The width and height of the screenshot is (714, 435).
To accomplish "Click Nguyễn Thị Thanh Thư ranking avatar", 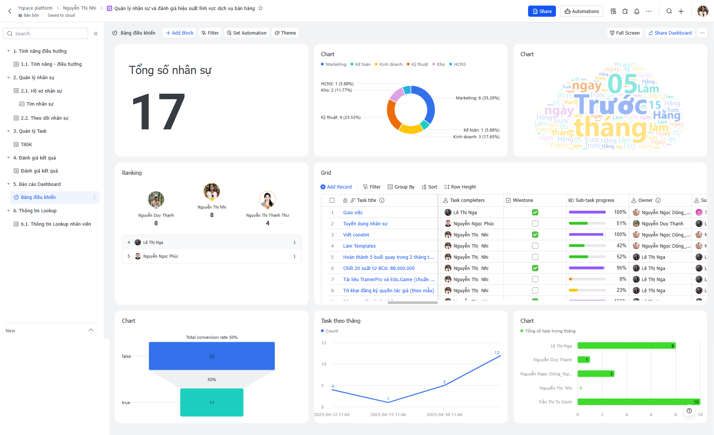I will coord(267,200).
